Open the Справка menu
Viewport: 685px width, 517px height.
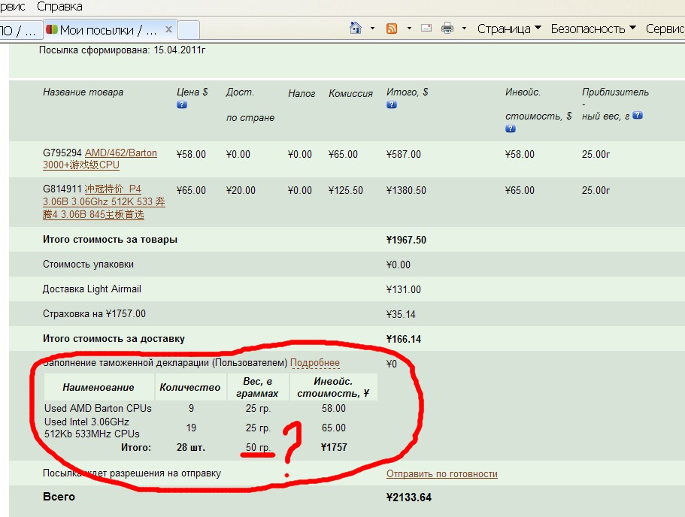(59, 6)
